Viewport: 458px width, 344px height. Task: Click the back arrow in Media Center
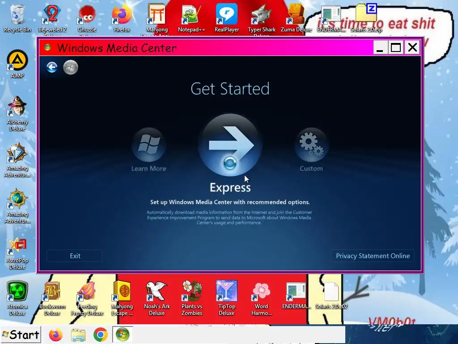point(52,67)
